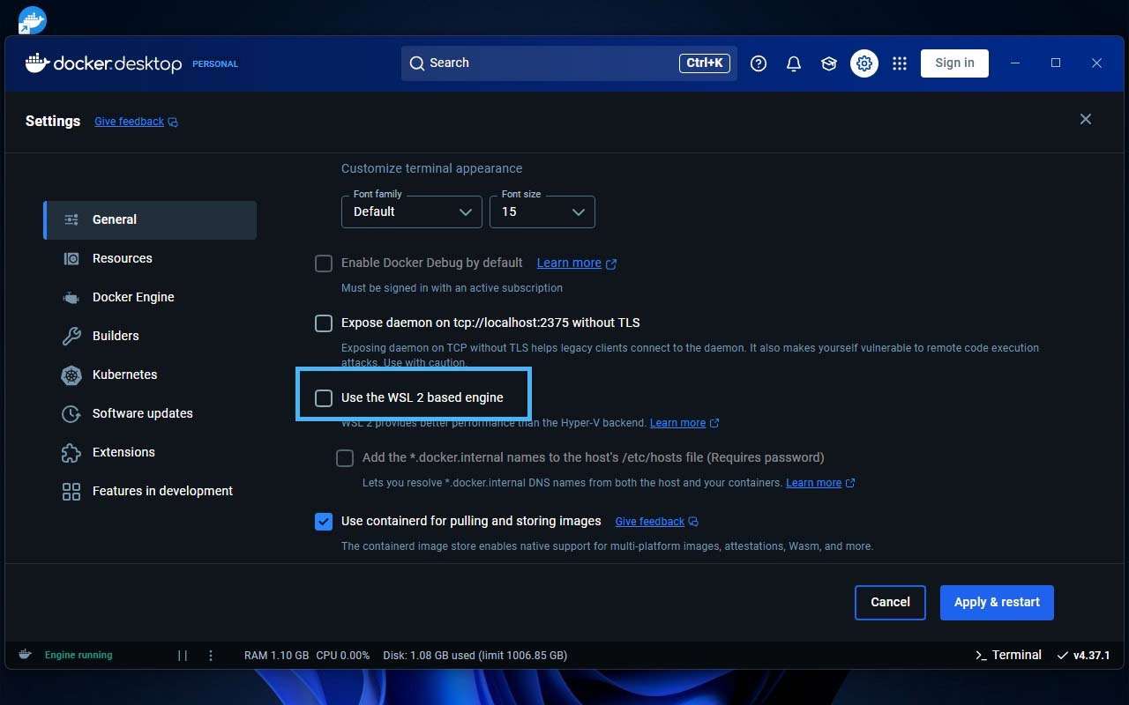Open the Font size dropdown

point(542,212)
